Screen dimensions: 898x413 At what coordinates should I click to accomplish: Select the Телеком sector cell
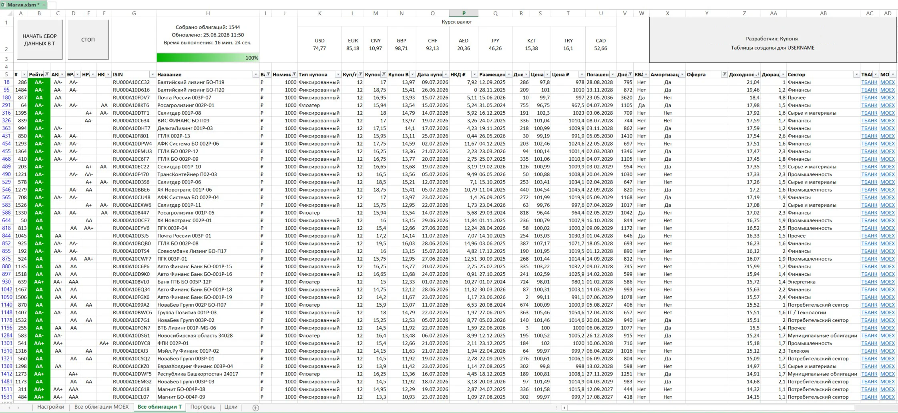pos(823,351)
